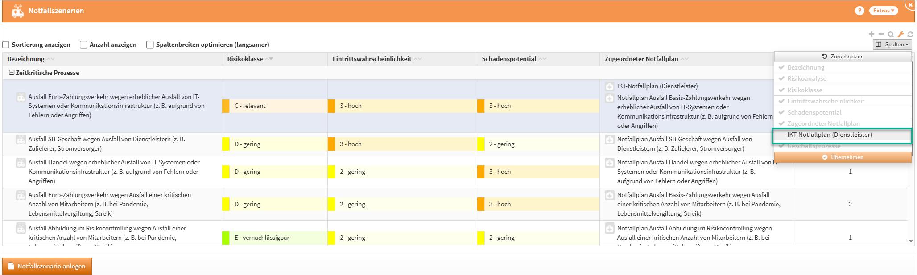Image resolution: width=917 pixels, height=275 pixels.
Task: Open the Extras dropdown
Action: (883, 11)
